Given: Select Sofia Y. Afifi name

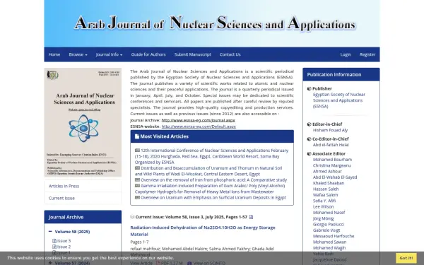Looking at the screenshot, I should [324, 201].
